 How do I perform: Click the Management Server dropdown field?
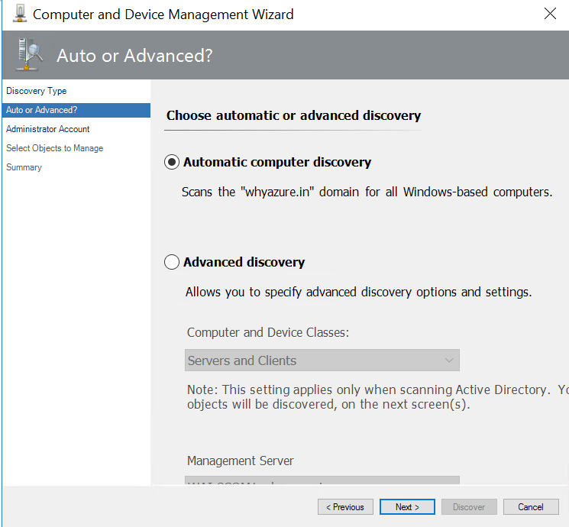322,480
